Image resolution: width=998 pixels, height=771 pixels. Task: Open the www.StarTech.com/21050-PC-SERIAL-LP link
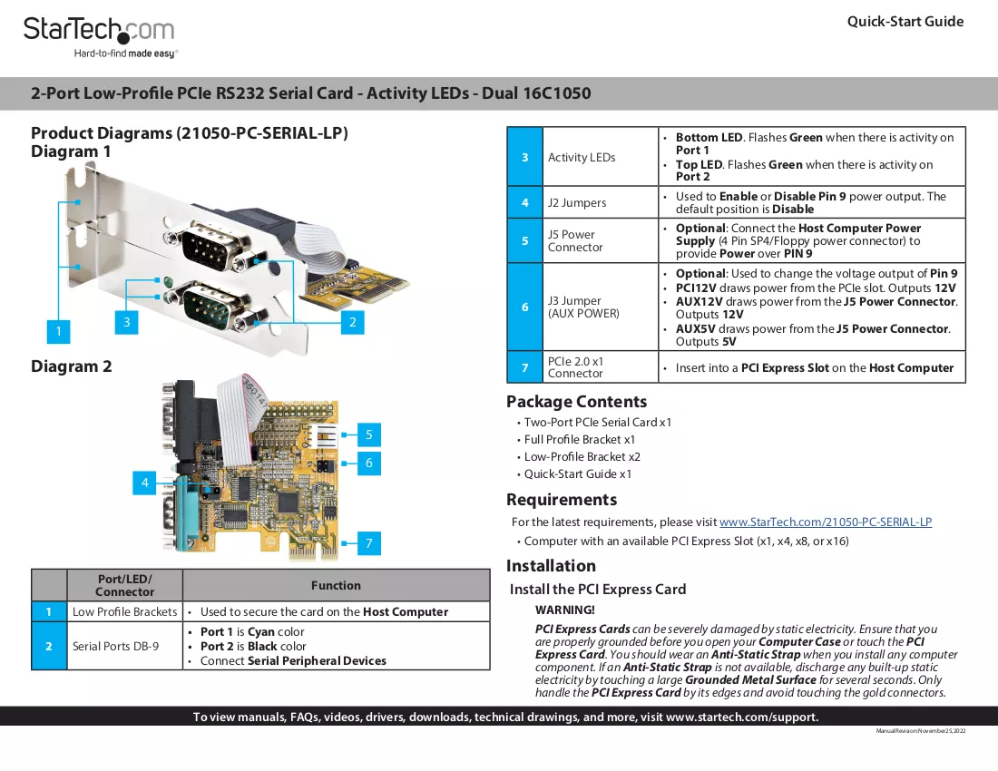[x=826, y=522]
